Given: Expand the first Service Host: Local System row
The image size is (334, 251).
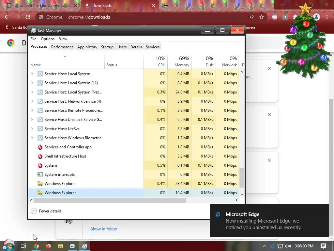Looking at the screenshot, I should coord(32,74).
